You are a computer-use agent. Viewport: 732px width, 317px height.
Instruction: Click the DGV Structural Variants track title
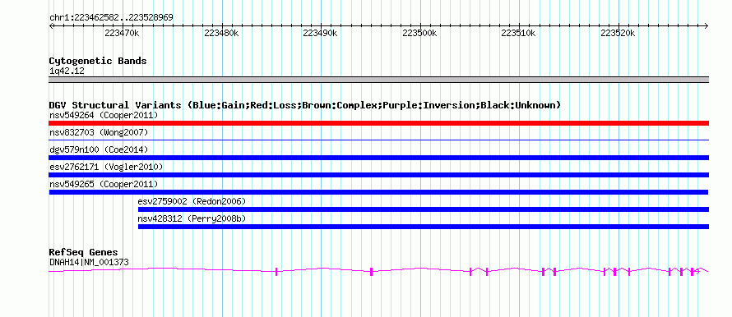(x=305, y=105)
